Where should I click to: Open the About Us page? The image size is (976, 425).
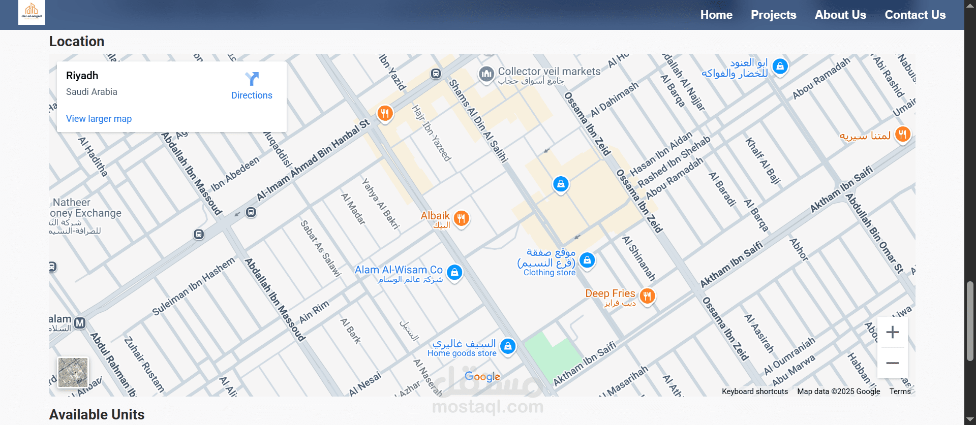pos(840,15)
